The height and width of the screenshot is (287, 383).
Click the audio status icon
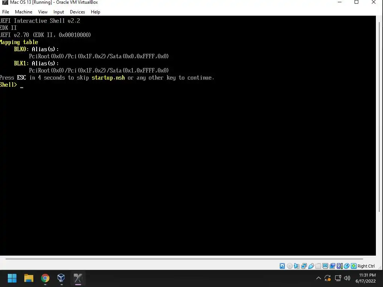(x=297, y=266)
